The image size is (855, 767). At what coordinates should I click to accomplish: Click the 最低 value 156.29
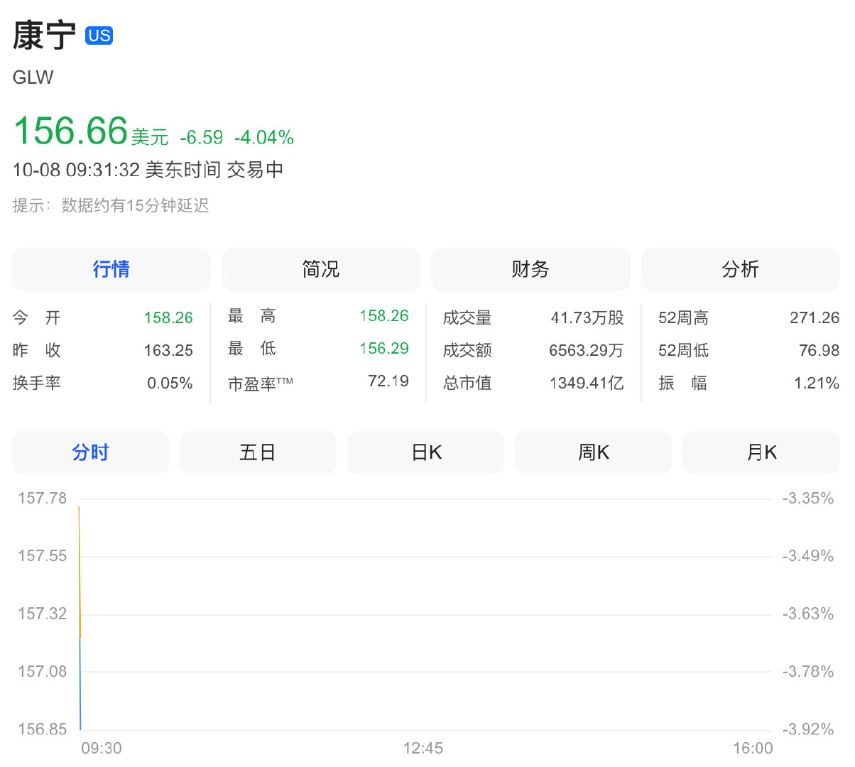[x=384, y=348]
